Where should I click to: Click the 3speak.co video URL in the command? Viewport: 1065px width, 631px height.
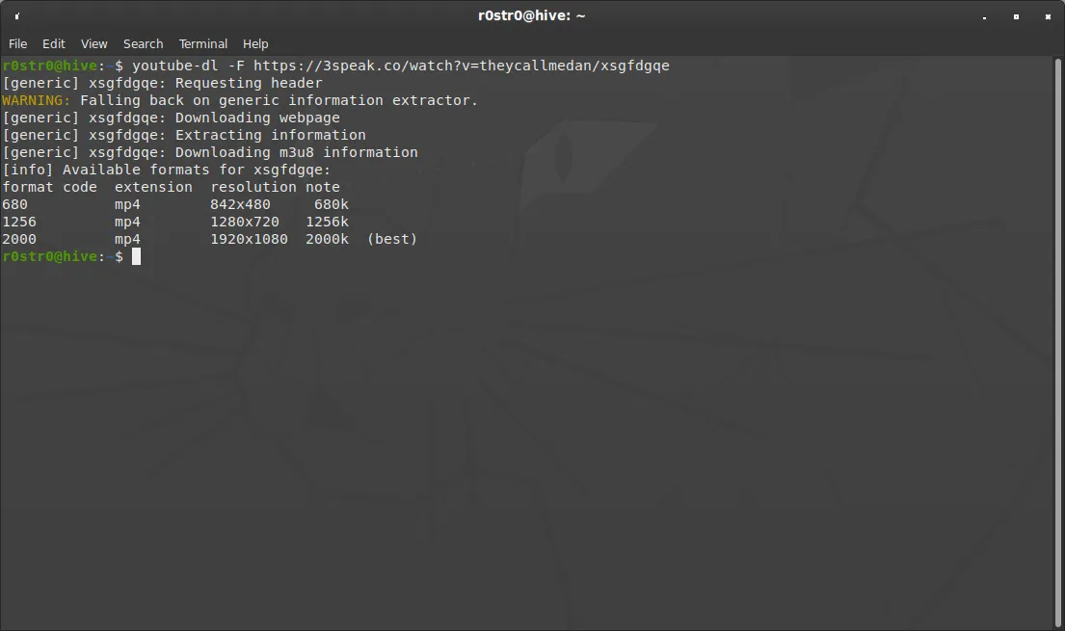[x=462, y=66]
